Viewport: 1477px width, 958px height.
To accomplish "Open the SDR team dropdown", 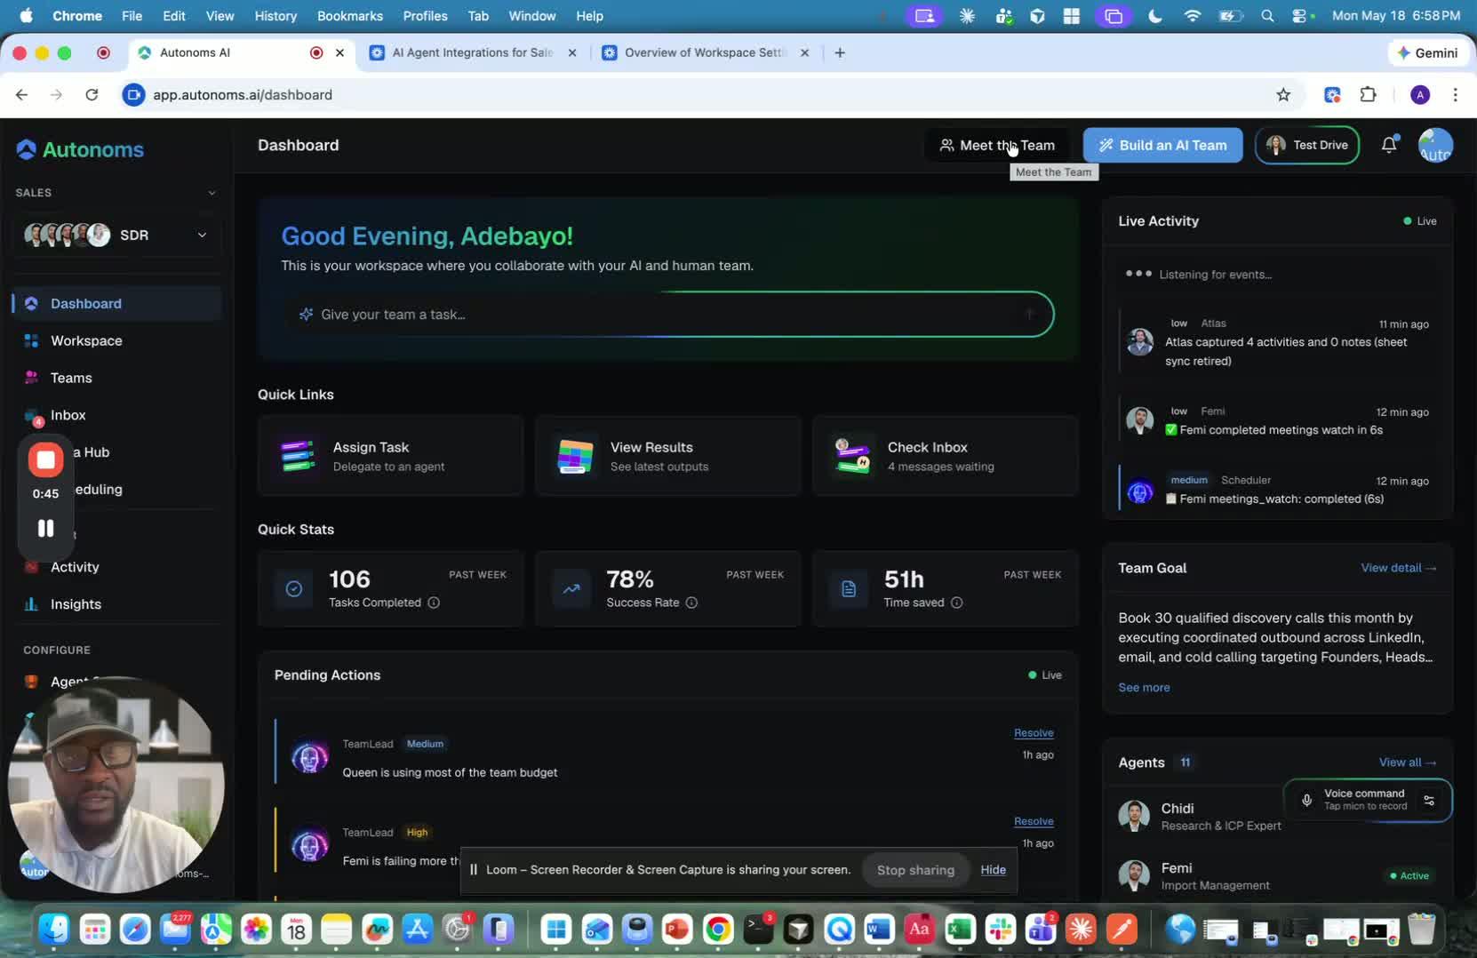I will pyautogui.click(x=116, y=235).
